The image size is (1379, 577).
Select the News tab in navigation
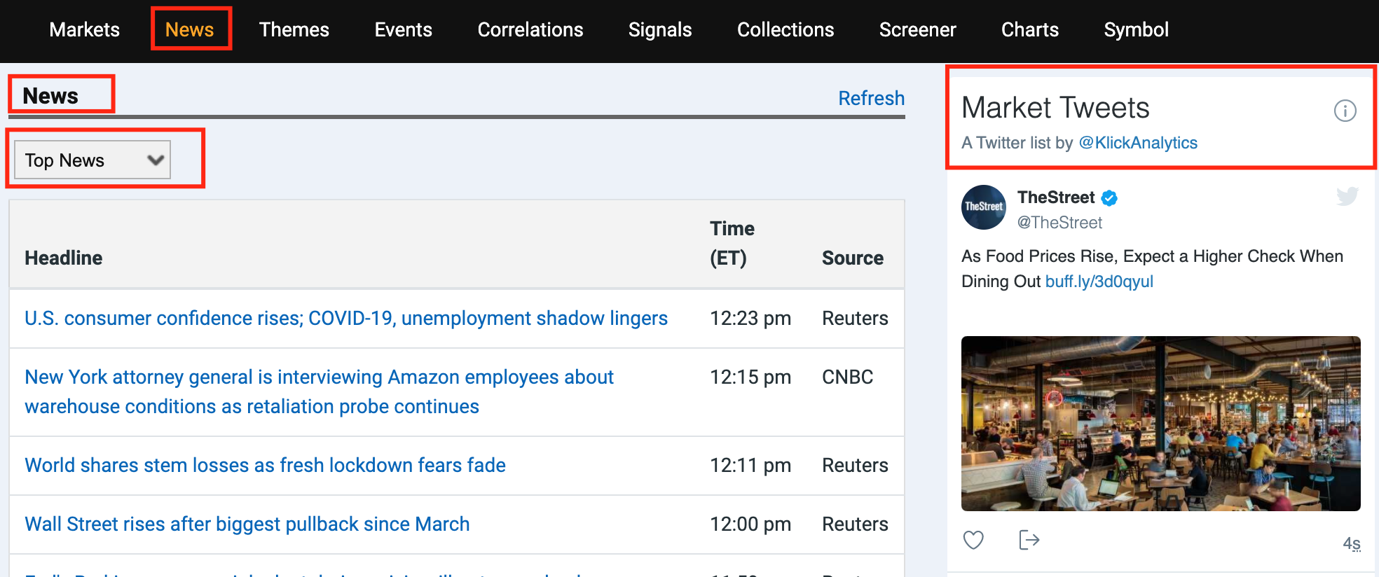[x=189, y=29]
